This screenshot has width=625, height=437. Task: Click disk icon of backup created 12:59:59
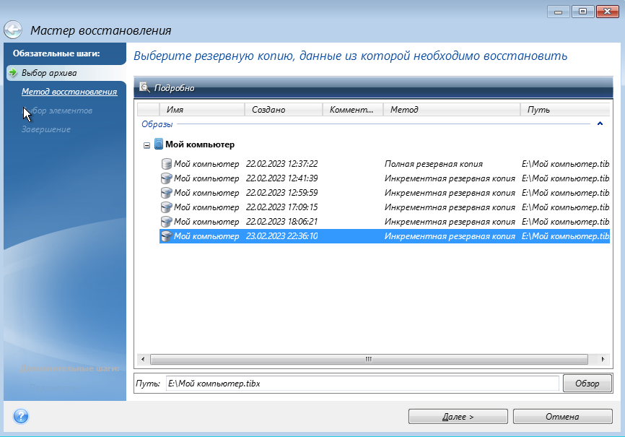[166, 193]
